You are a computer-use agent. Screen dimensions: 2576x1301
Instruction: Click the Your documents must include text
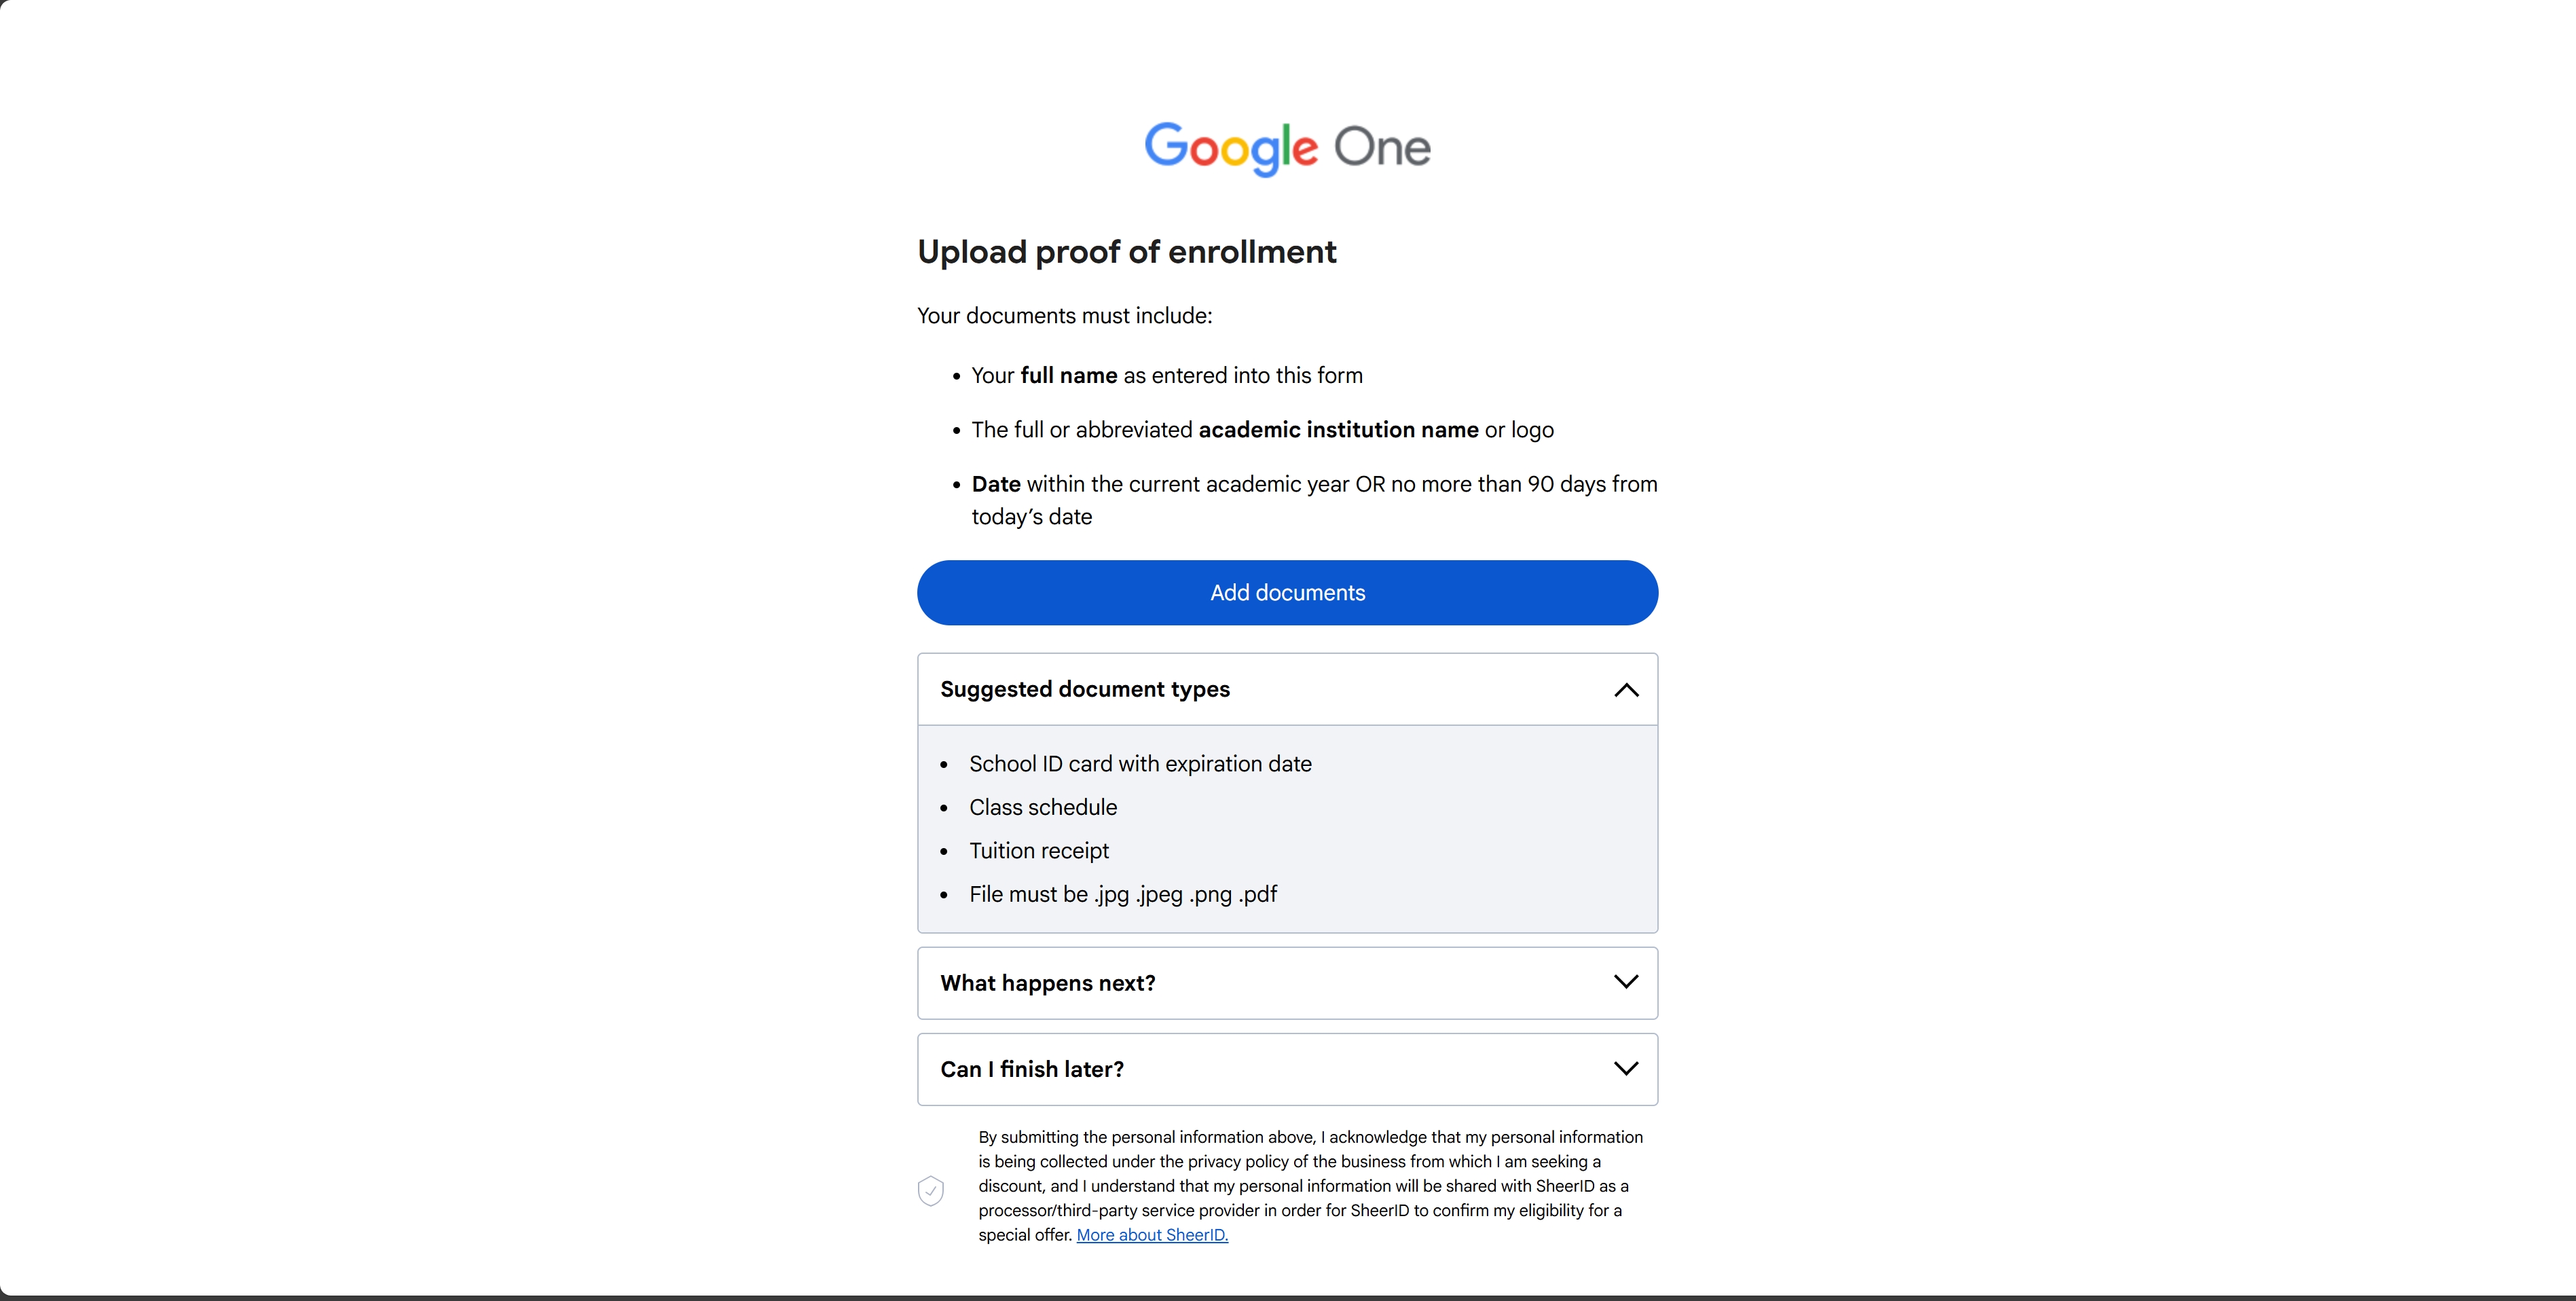coord(1064,316)
